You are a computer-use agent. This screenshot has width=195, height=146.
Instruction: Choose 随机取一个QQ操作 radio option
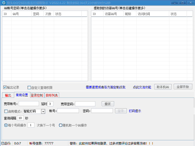(60, 125)
